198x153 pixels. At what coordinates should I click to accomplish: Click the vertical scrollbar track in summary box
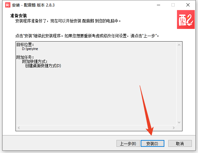point(179,84)
